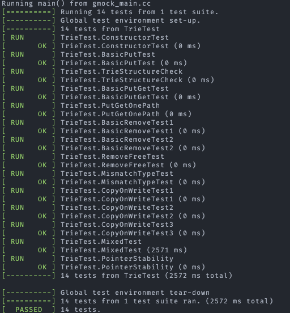Click the 'Global test environment set-up' text
The width and height of the screenshot is (290, 313).
pyautogui.click(x=130, y=20)
